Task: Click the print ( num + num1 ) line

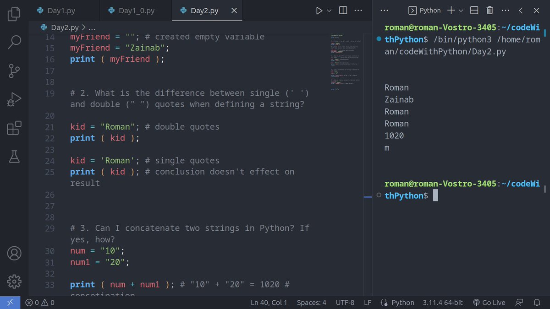Action: [x=180, y=285]
